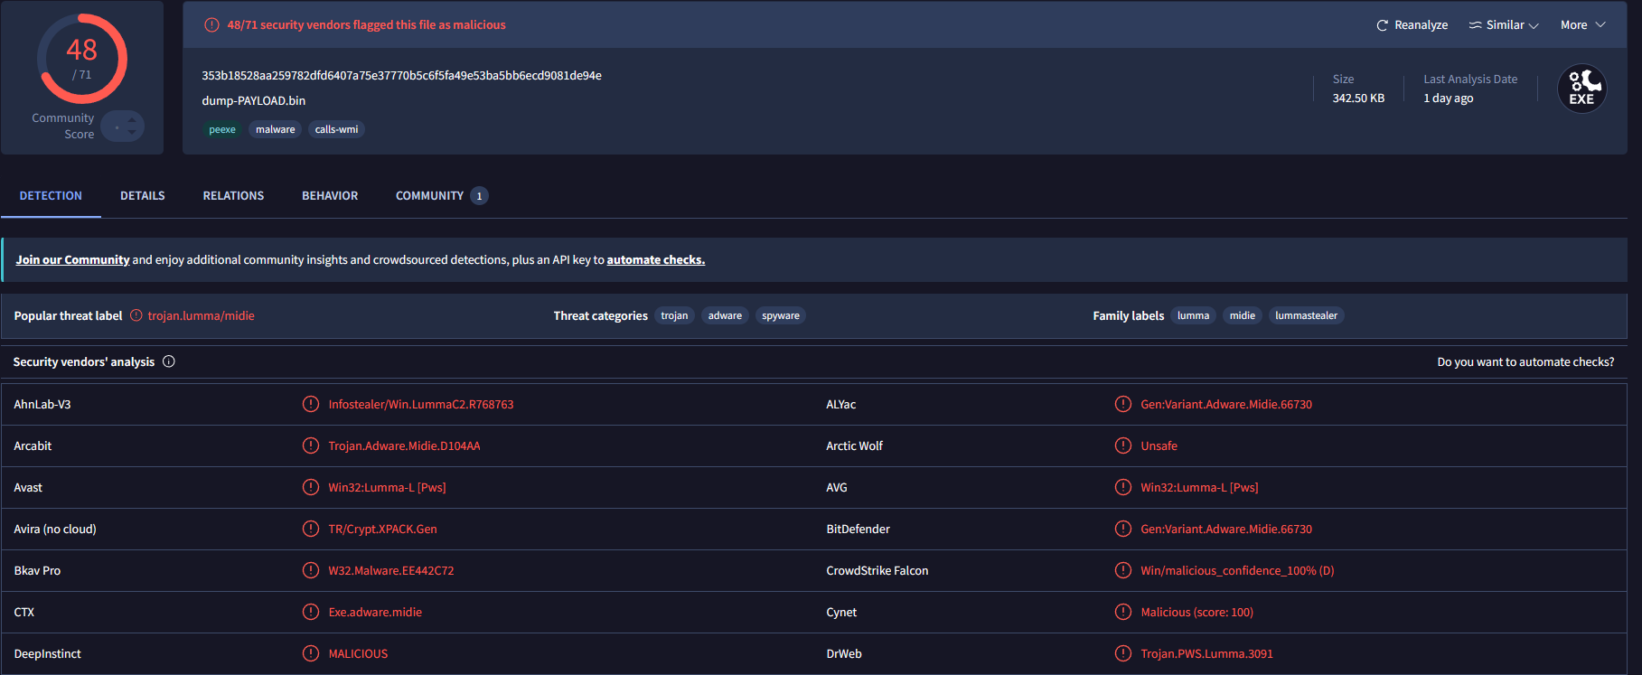Click the CrowdStrike Falcon vendor name
Viewport: 1642px width, 675px height.
click(x=877, y=570)
